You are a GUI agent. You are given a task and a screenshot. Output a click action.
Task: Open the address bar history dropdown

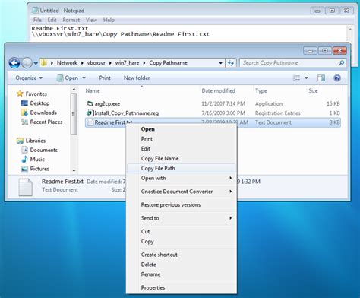[x=220, y=63]
